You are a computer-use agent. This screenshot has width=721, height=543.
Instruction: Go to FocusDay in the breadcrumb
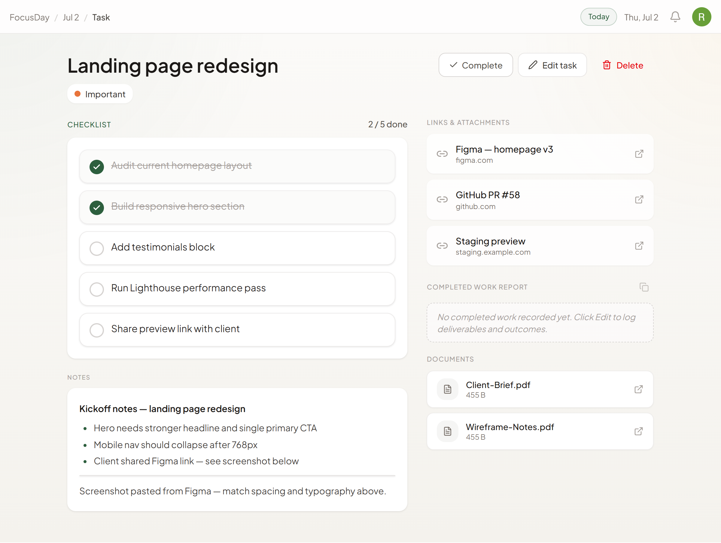(30, 17)
